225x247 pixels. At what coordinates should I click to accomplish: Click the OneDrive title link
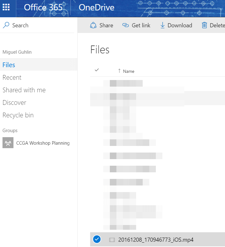pyautogui.click(x=96, y=8)
